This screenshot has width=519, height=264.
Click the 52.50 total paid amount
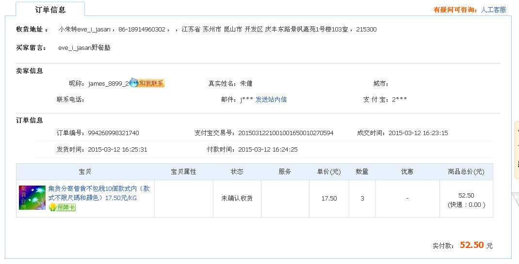[x=471, y=245]
